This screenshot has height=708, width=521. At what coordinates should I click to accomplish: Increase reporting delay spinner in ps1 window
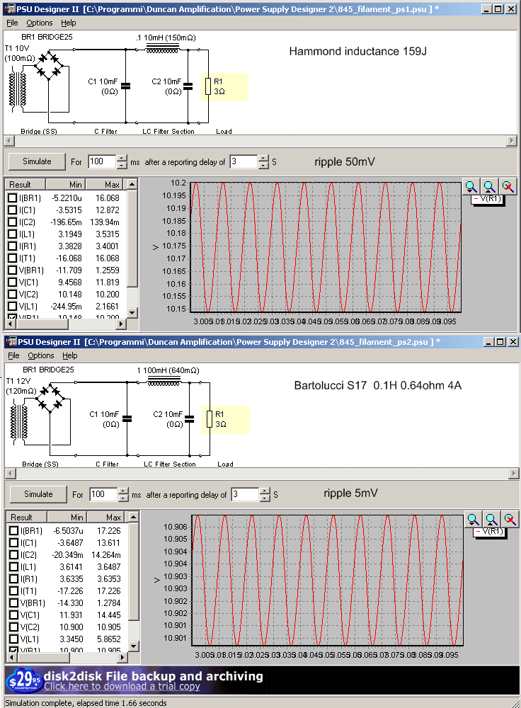point(263,158)
